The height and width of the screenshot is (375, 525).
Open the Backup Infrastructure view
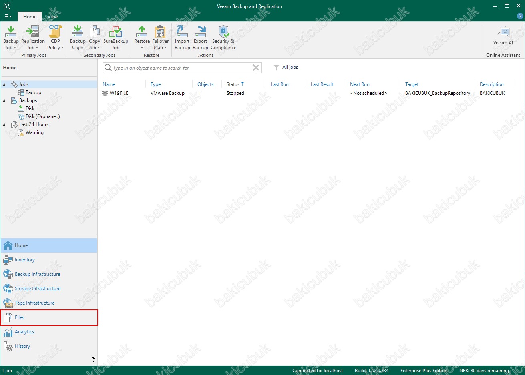tap(49, 274)
